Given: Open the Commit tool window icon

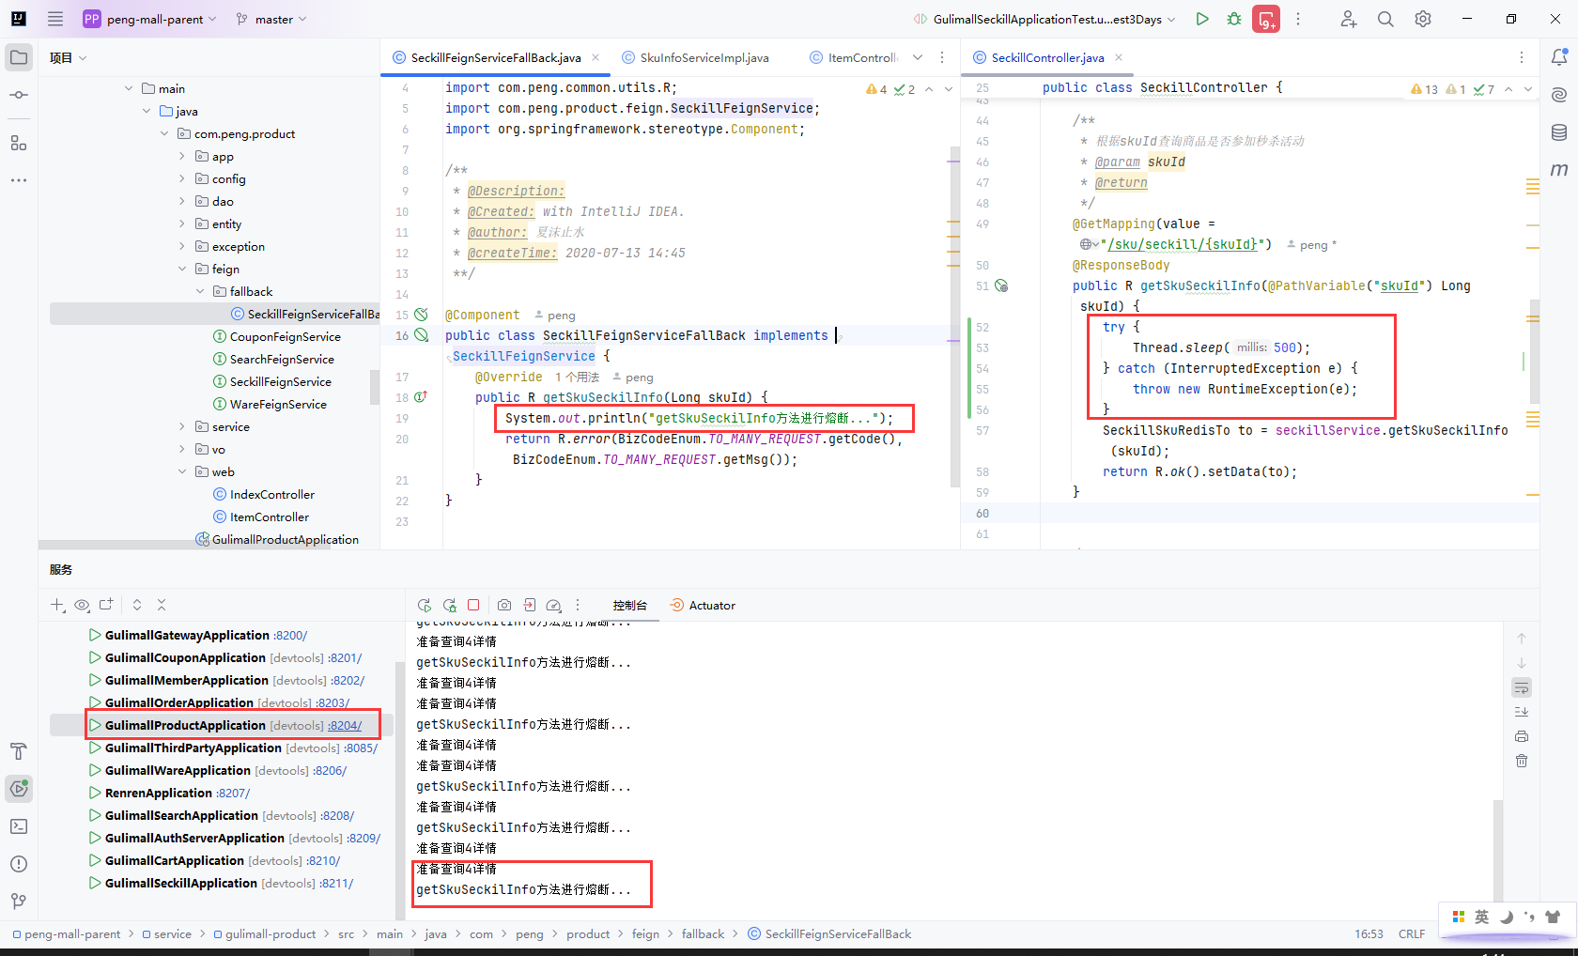Looking at the screenshot, I should point(19,95).
